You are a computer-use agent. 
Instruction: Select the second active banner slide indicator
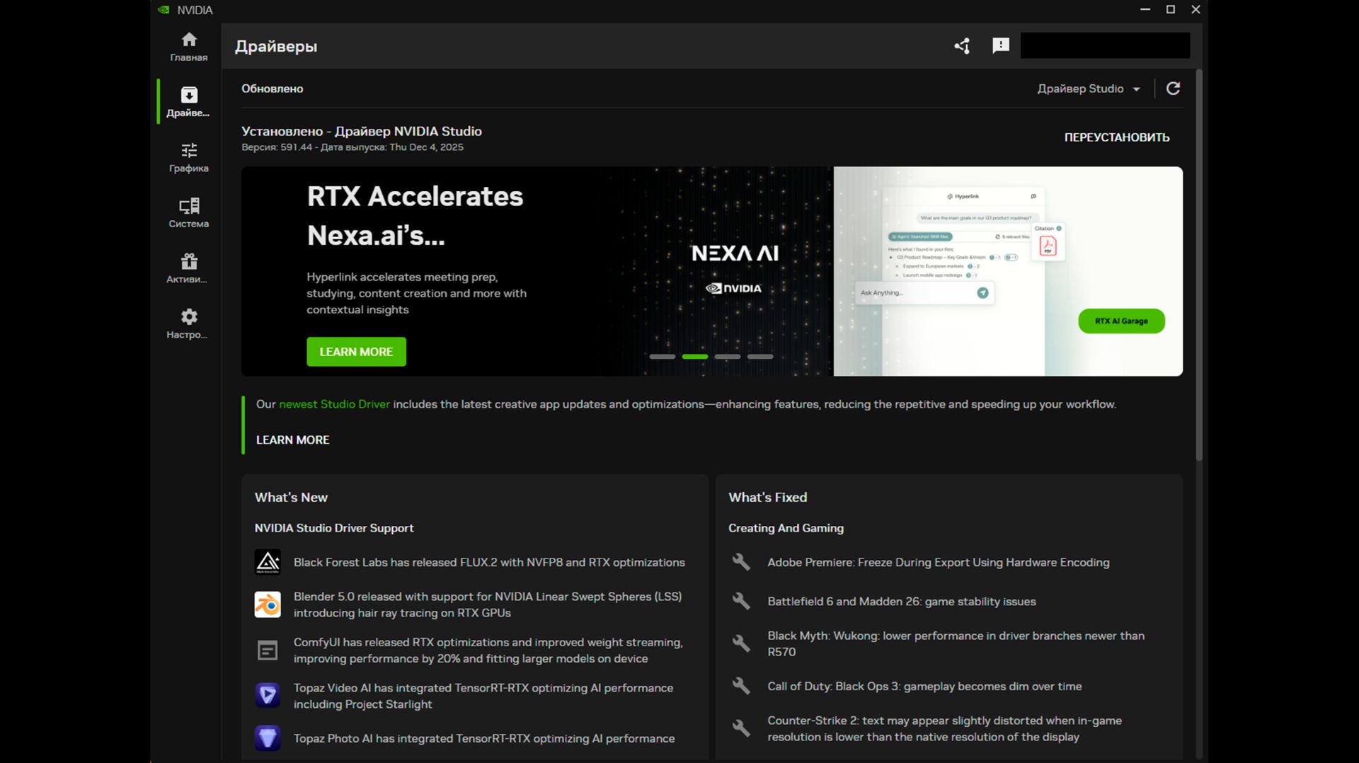695,357
